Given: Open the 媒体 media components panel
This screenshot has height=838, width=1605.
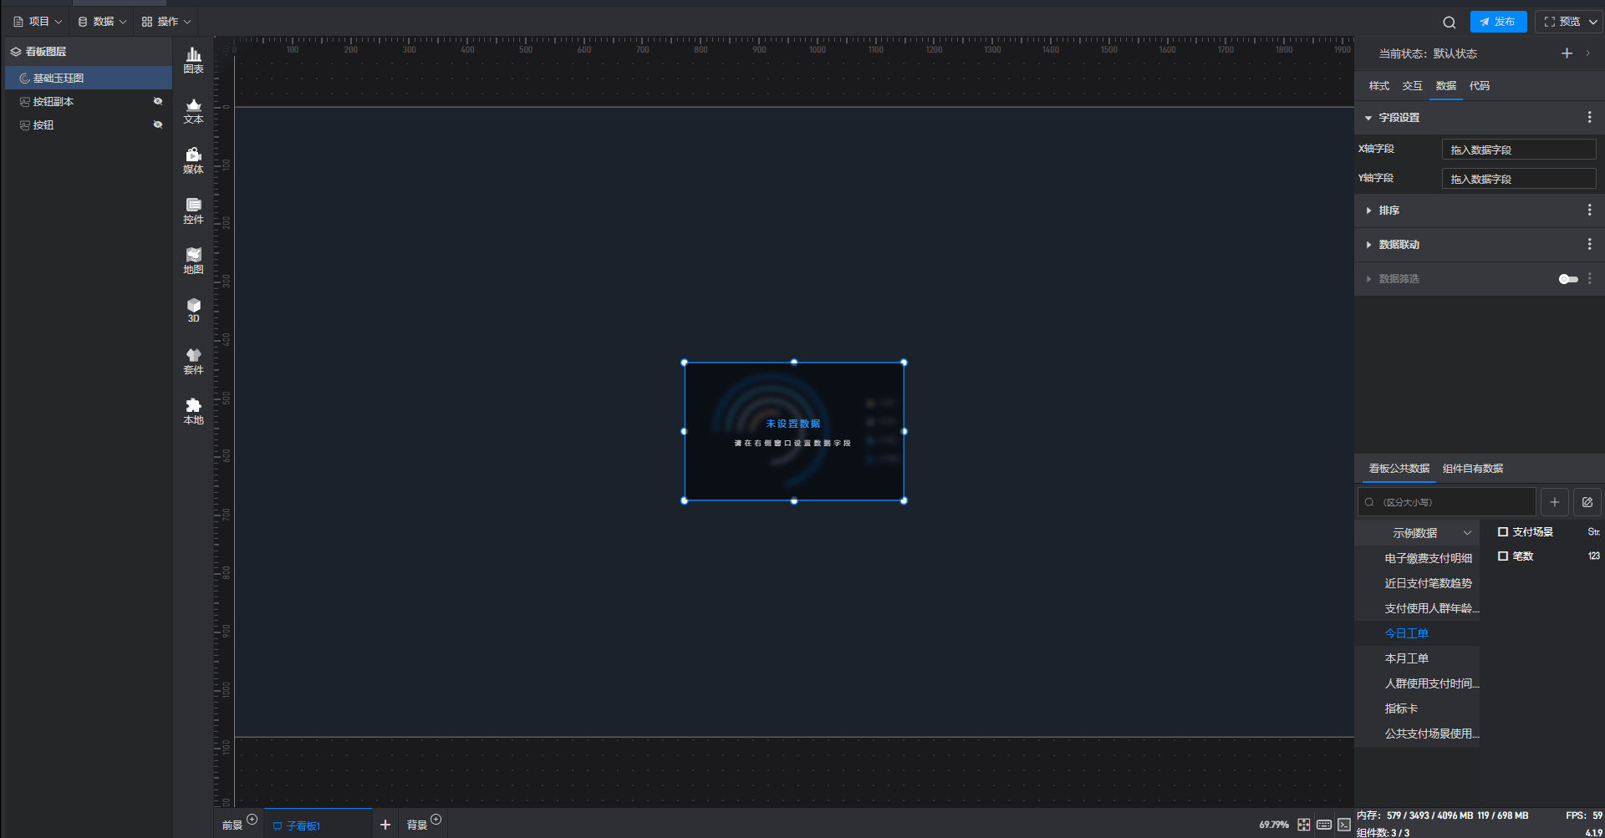Looking at the screenshot, I should 193,160.
